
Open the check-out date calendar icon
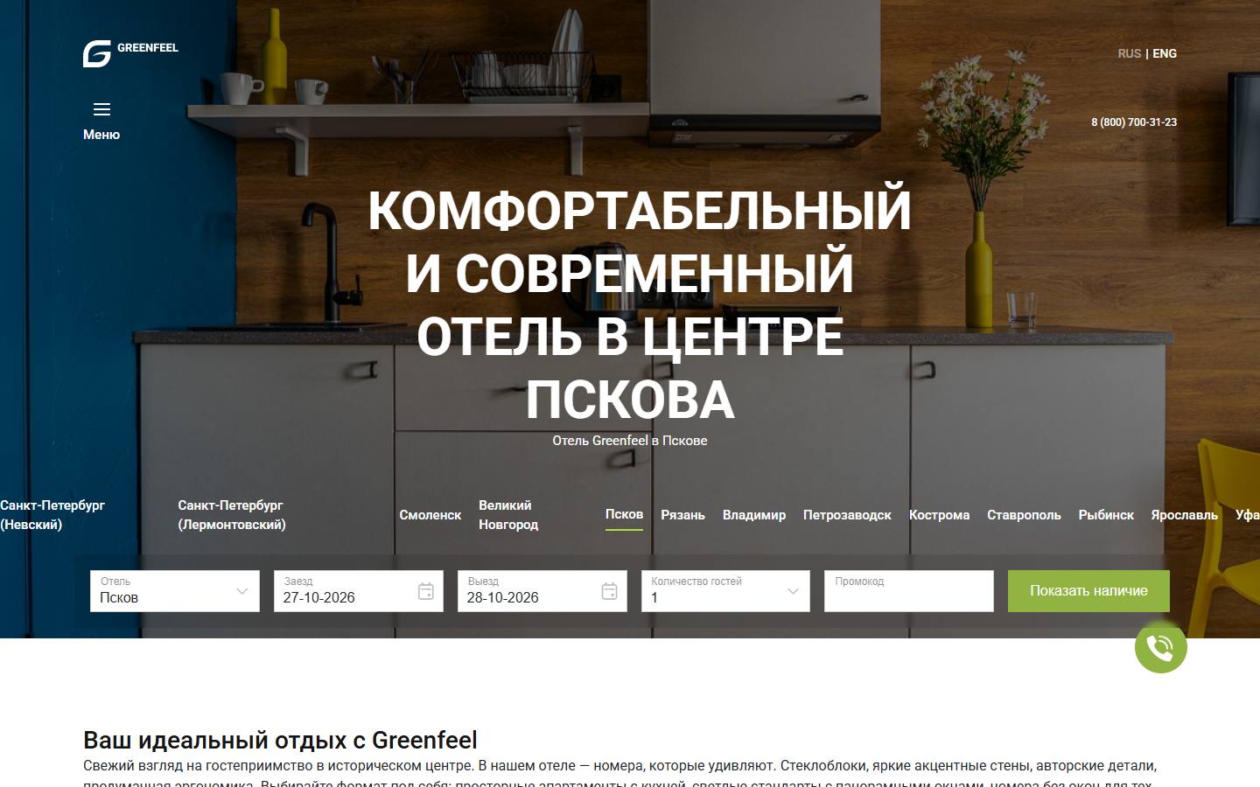coord(610,591)
